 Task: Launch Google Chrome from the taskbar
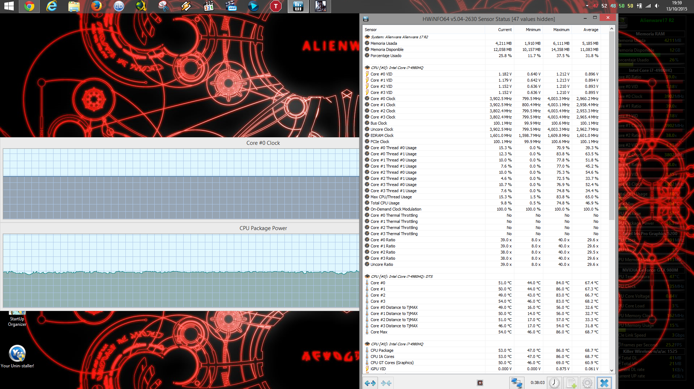29,6
